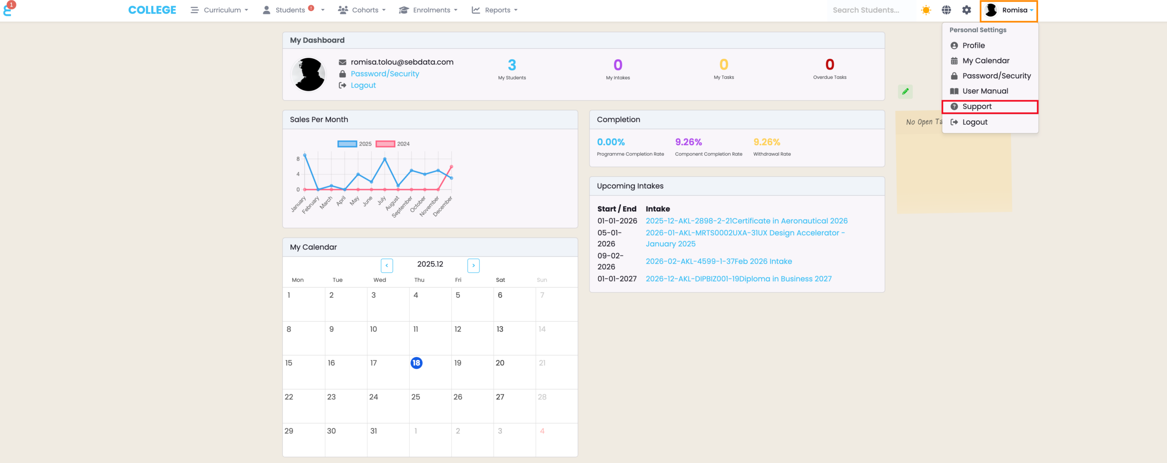Viewport: 1167px width, 463px height.
Task: Click the Search Students input field
Action: pos(866,10)
